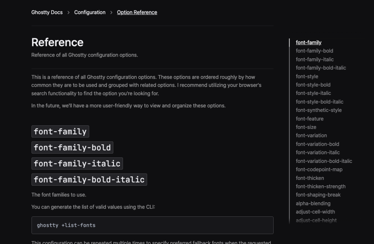Jump to font-family-italic in sidebar
Viewport: 374px width, 244px height.
click(x=314, y=59)
